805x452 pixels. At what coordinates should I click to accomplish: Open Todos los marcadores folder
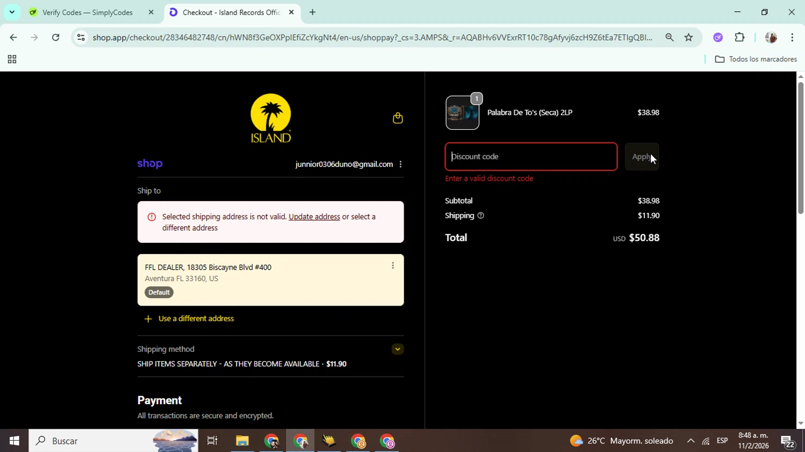click(756, 60)
